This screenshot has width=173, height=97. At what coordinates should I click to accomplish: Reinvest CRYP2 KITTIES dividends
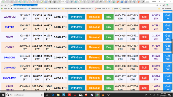(94, 88)
